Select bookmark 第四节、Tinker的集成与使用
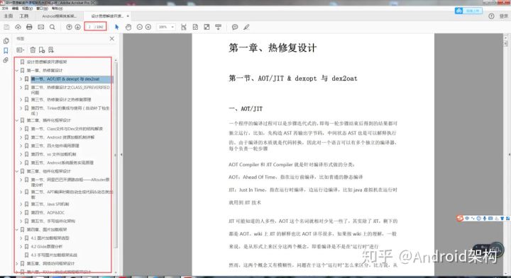The height and width of the screenshot is (278, 511). (70, 111)
